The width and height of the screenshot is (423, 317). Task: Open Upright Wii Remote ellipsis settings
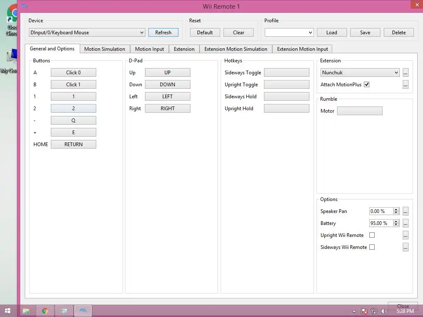[406, 235]
